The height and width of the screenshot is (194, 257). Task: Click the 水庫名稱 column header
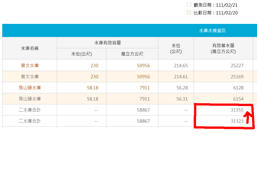(x=30, y=48)
